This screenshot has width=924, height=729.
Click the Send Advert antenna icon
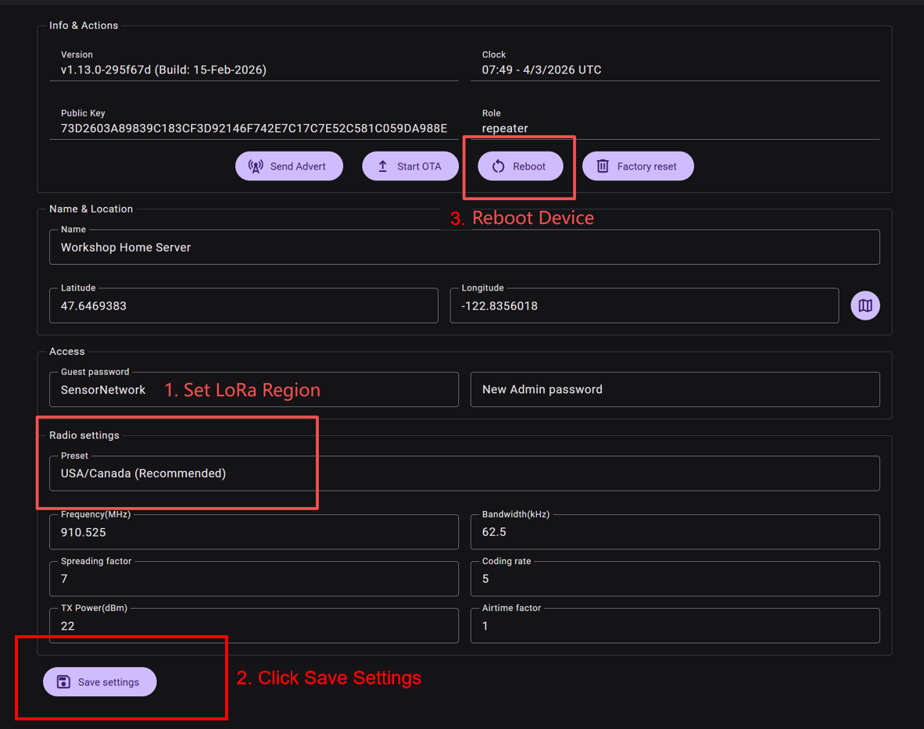(x=256, y=166)
